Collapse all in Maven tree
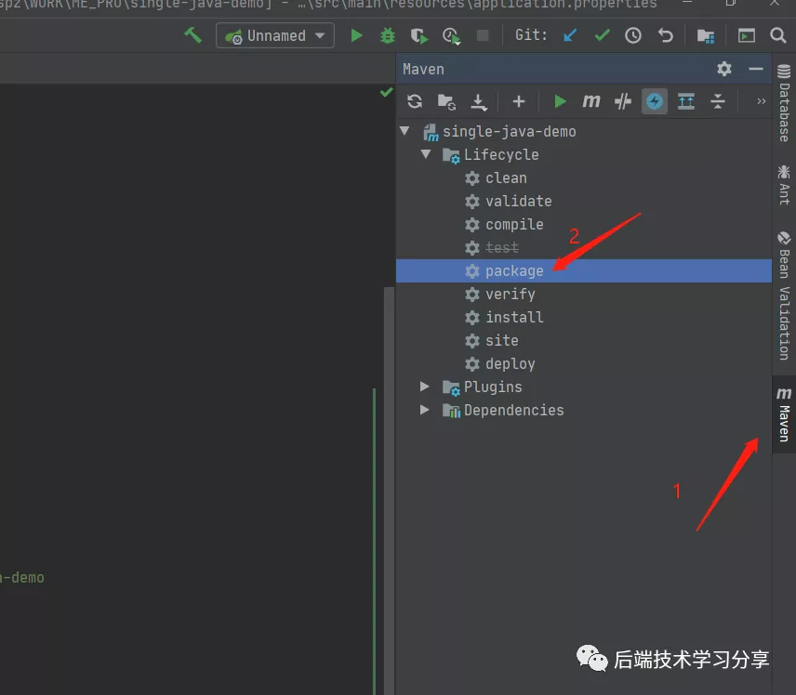The width and height of the screenshot is (796, 695). (x=718, y=101)
